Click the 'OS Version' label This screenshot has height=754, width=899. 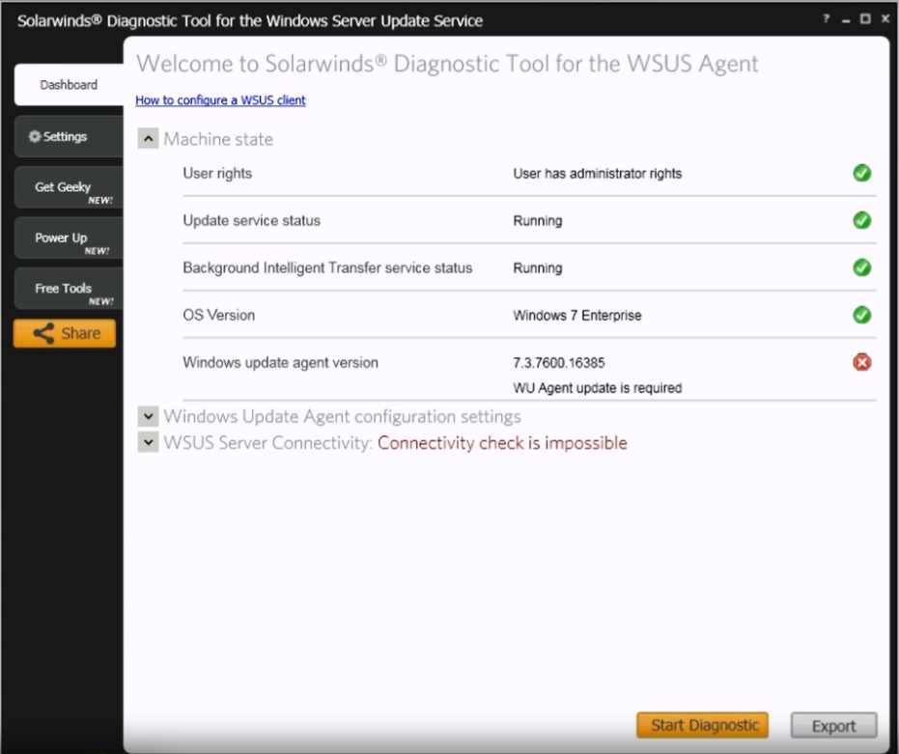[x=219, y=315]
